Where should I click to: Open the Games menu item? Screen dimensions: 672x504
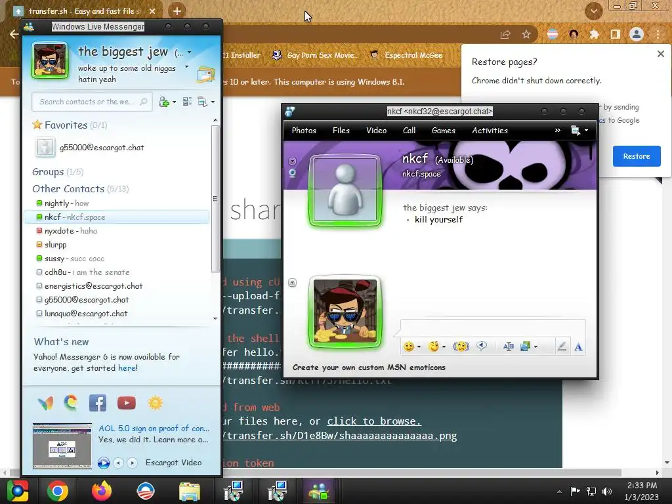[x=444, y=131]
